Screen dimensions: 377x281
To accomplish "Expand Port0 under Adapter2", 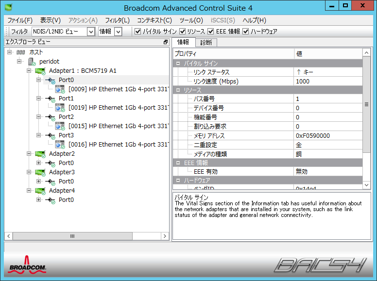I will pos(38,163).
